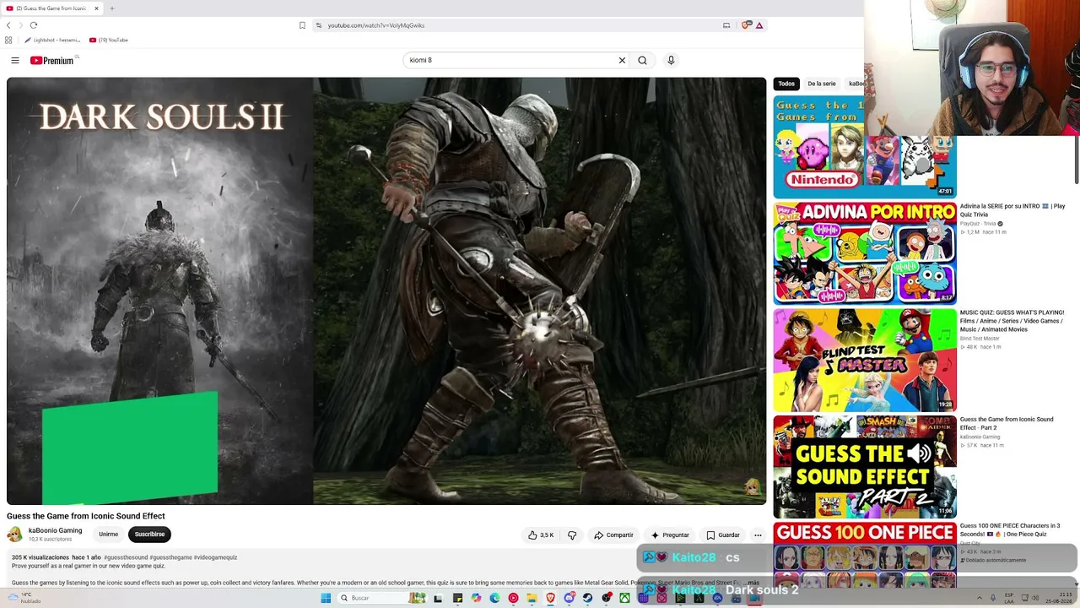Open the Windows Start button
1080x608 pixels.
click(x=326, y=598)
